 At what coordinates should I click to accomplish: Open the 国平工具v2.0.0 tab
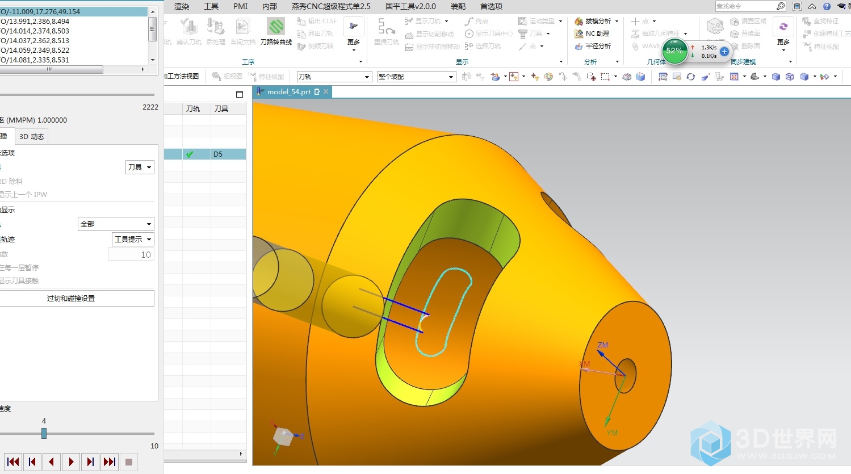(x=410, y=6)
